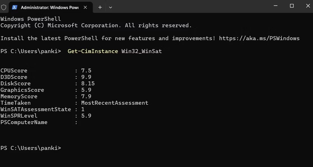The image size is (313, 167).
Task: Open a new tab with the plus button
Action: click(x=100, y=7)
